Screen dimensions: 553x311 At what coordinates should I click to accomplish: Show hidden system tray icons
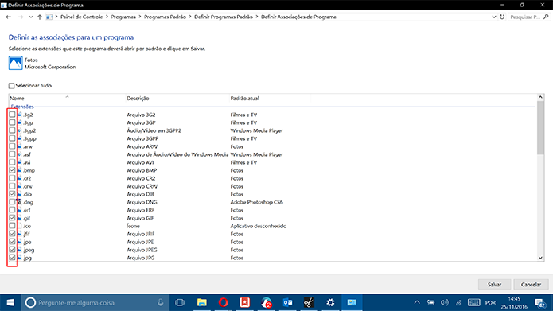(417, 302)
